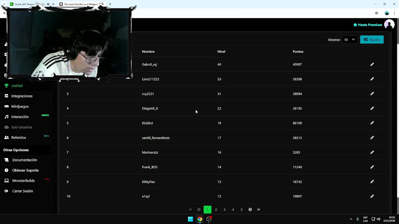Click the Nivel column header
The width and height of the screenshot is (399, 224).
(221, 52)
